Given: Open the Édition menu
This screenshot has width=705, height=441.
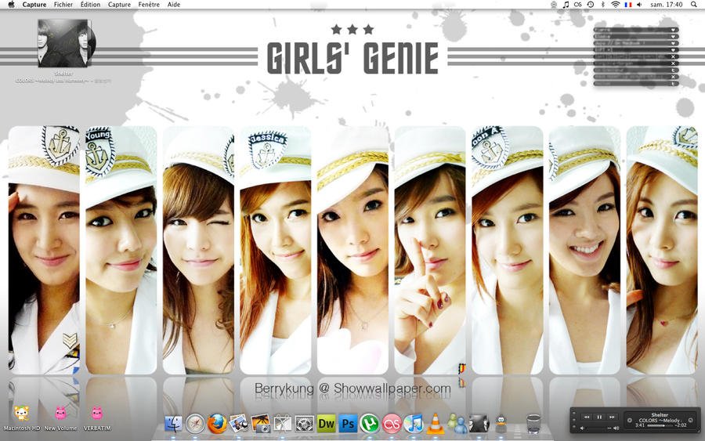Looking at the screenshot, I should (90, 5).
